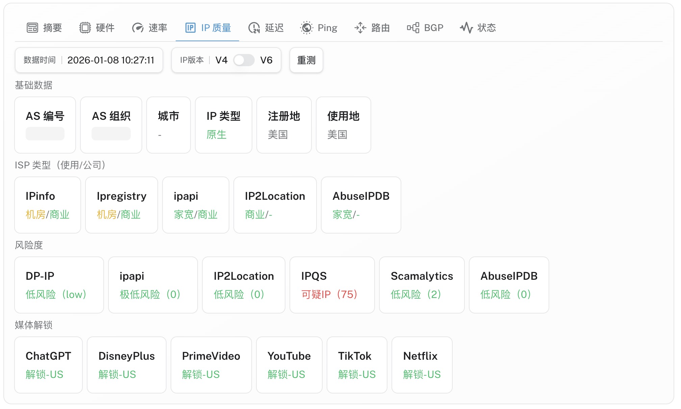Click the Speed (速率) gauge icon

138,28
